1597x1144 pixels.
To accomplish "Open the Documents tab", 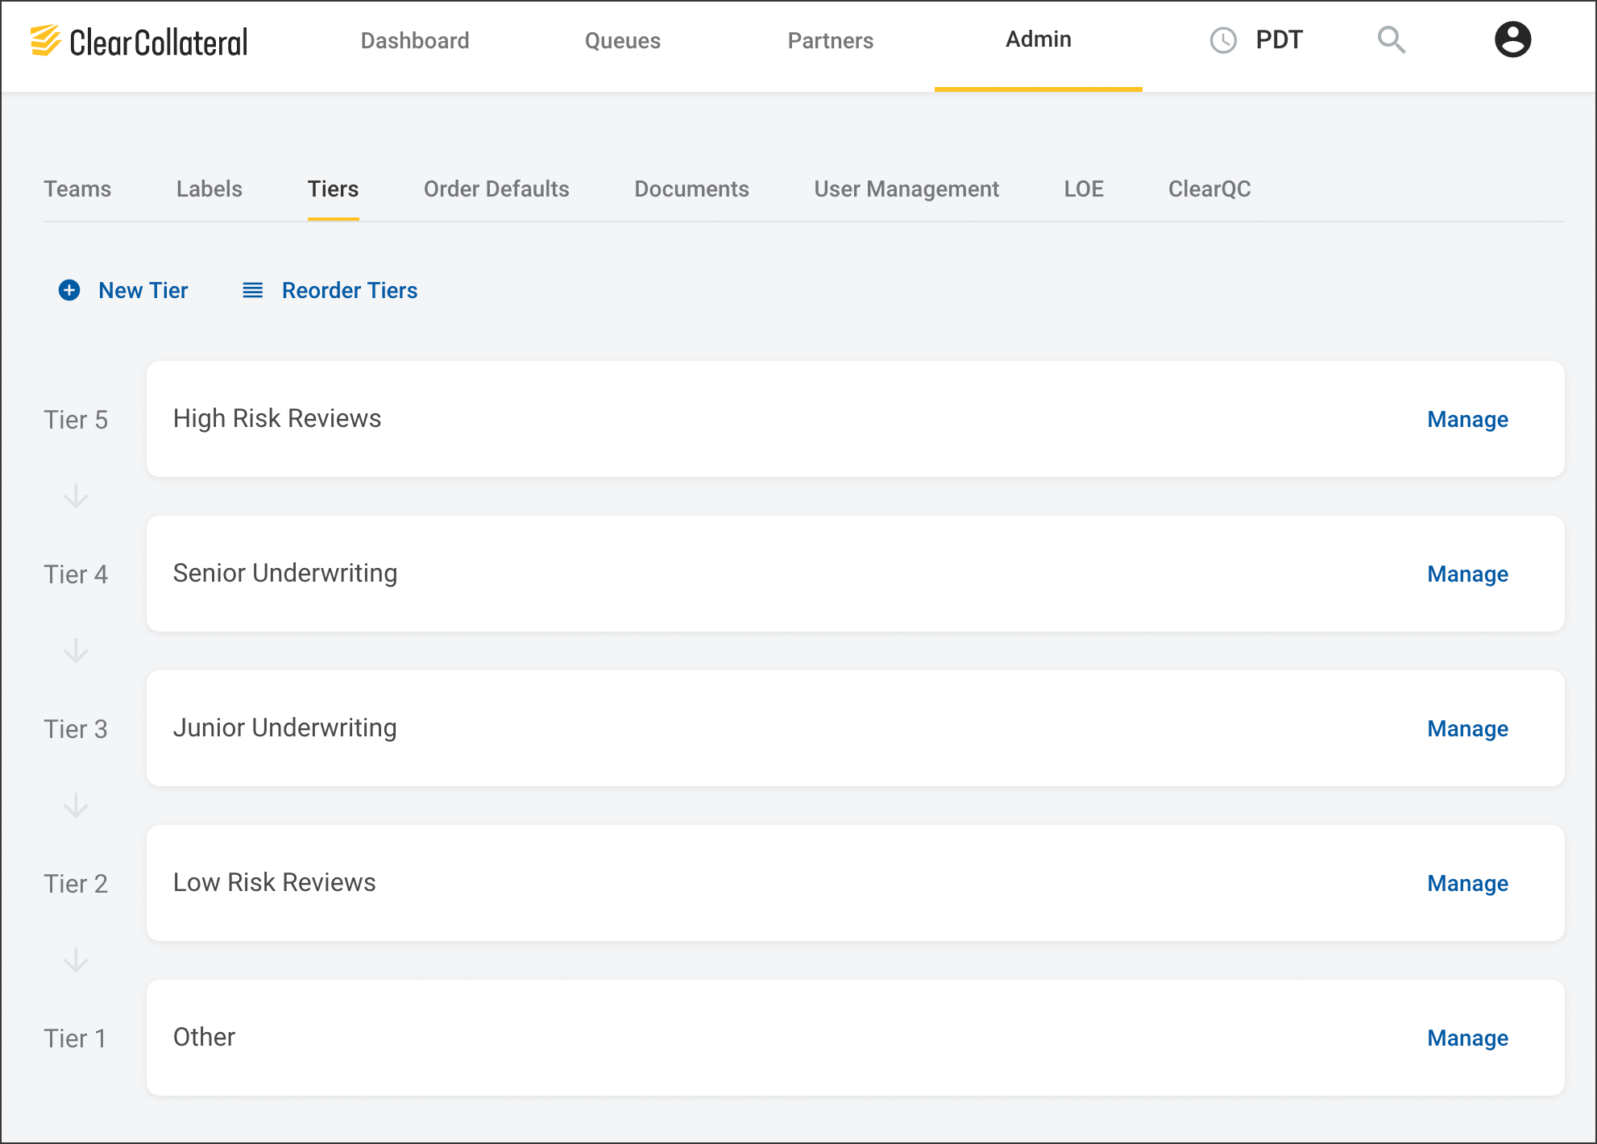I will pos(691,189).
